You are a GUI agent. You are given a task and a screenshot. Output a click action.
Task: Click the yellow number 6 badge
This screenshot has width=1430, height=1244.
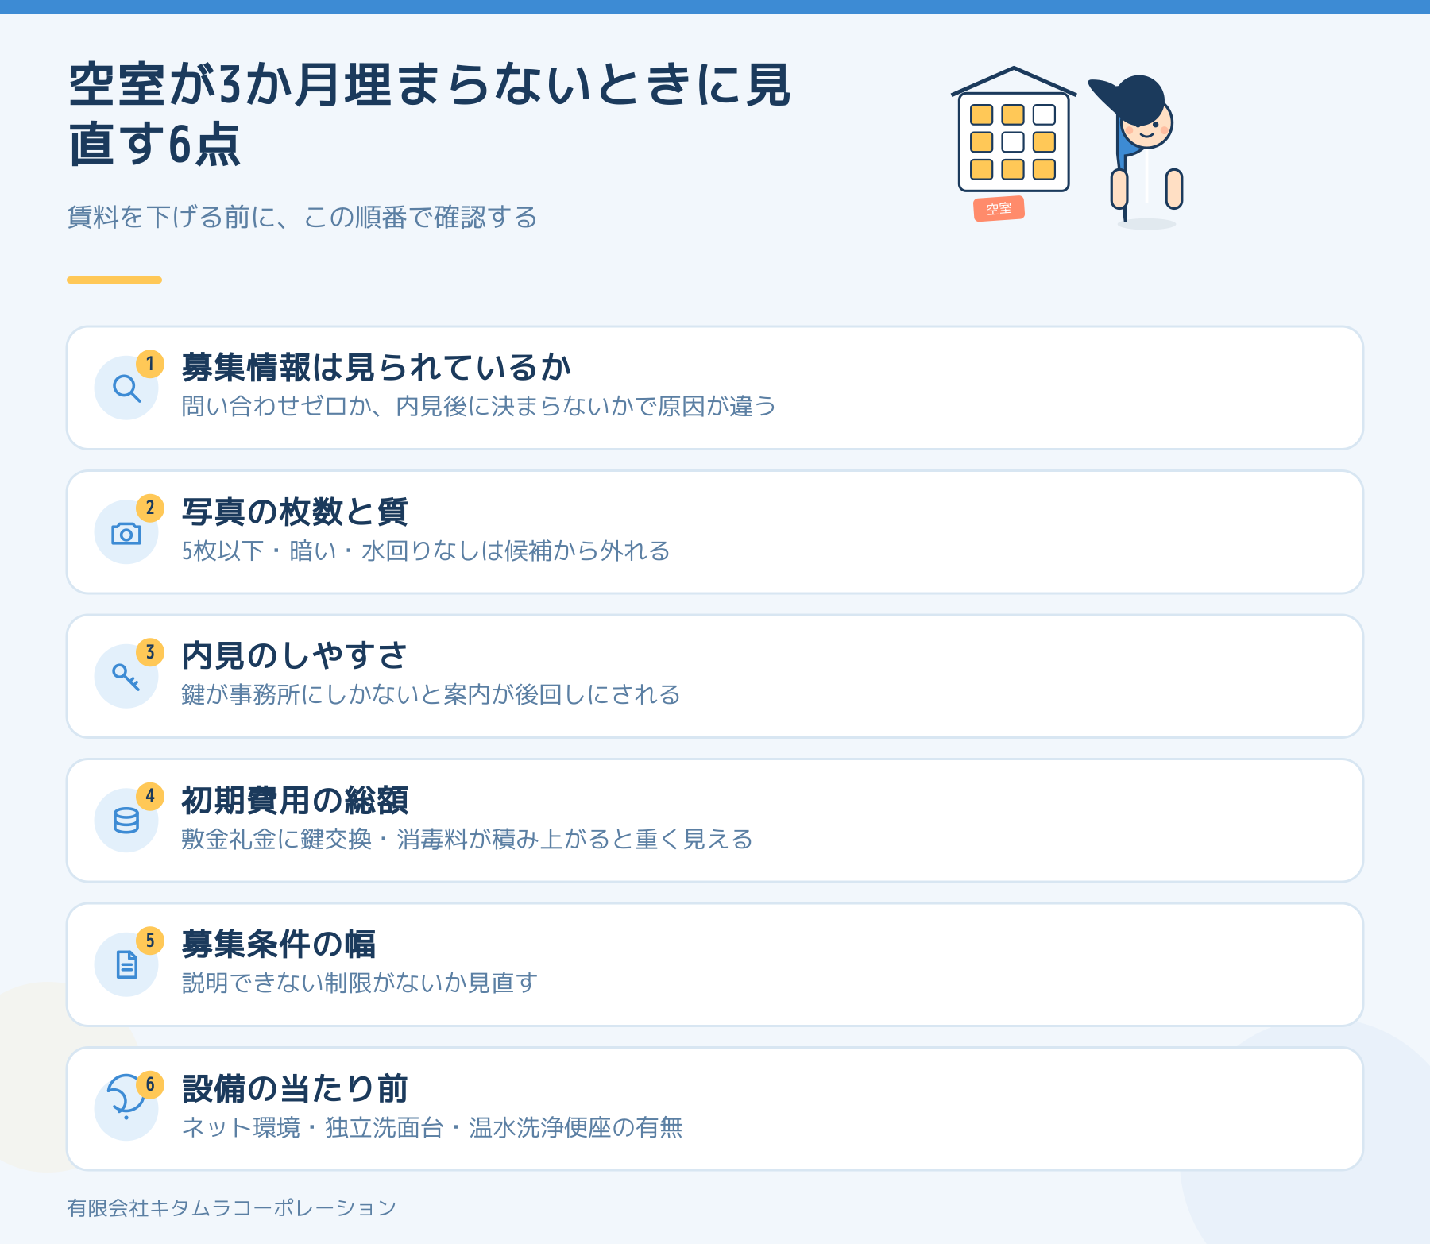pos(150,1084)
